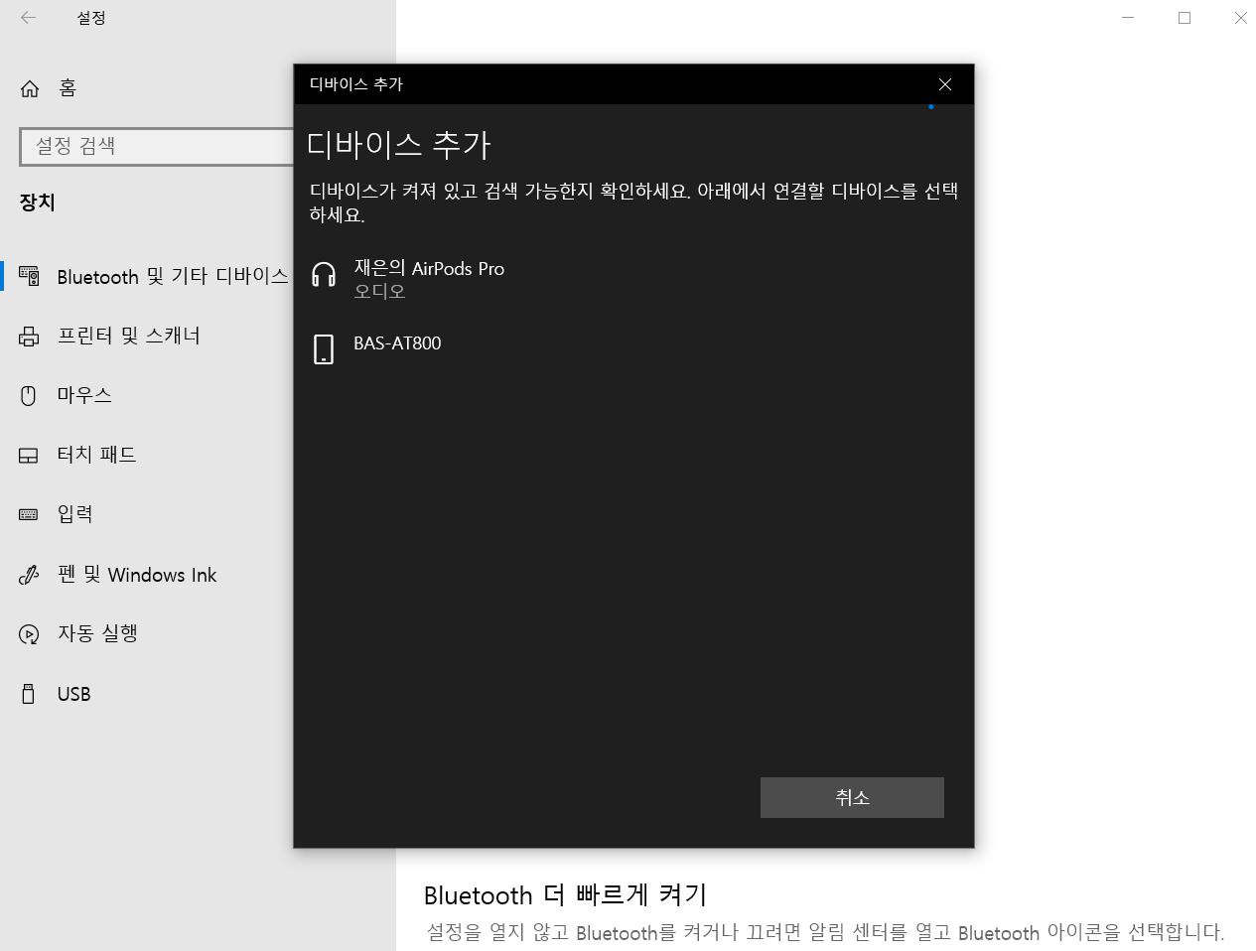
Task: Select the 재은의 AirPods Pro headphones icon
Action: click(324, 275)
